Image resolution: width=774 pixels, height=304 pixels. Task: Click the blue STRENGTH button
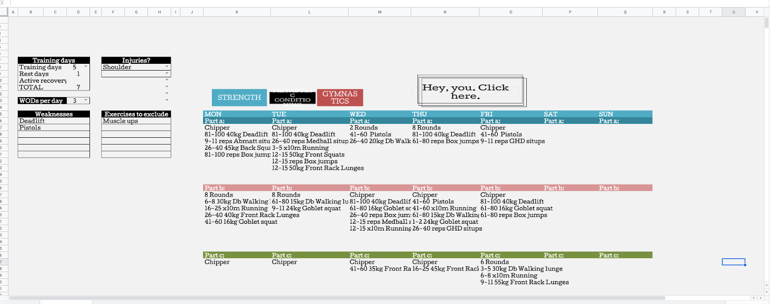coord(239,98)
